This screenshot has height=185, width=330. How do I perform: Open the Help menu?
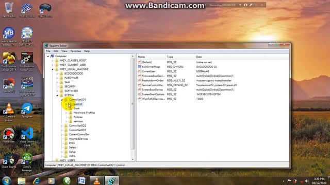point(87,51)
